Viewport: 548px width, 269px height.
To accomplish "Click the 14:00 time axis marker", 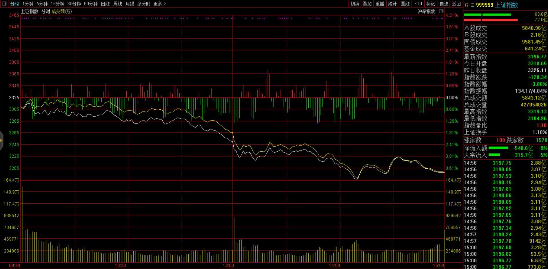I will click(334, 266).
